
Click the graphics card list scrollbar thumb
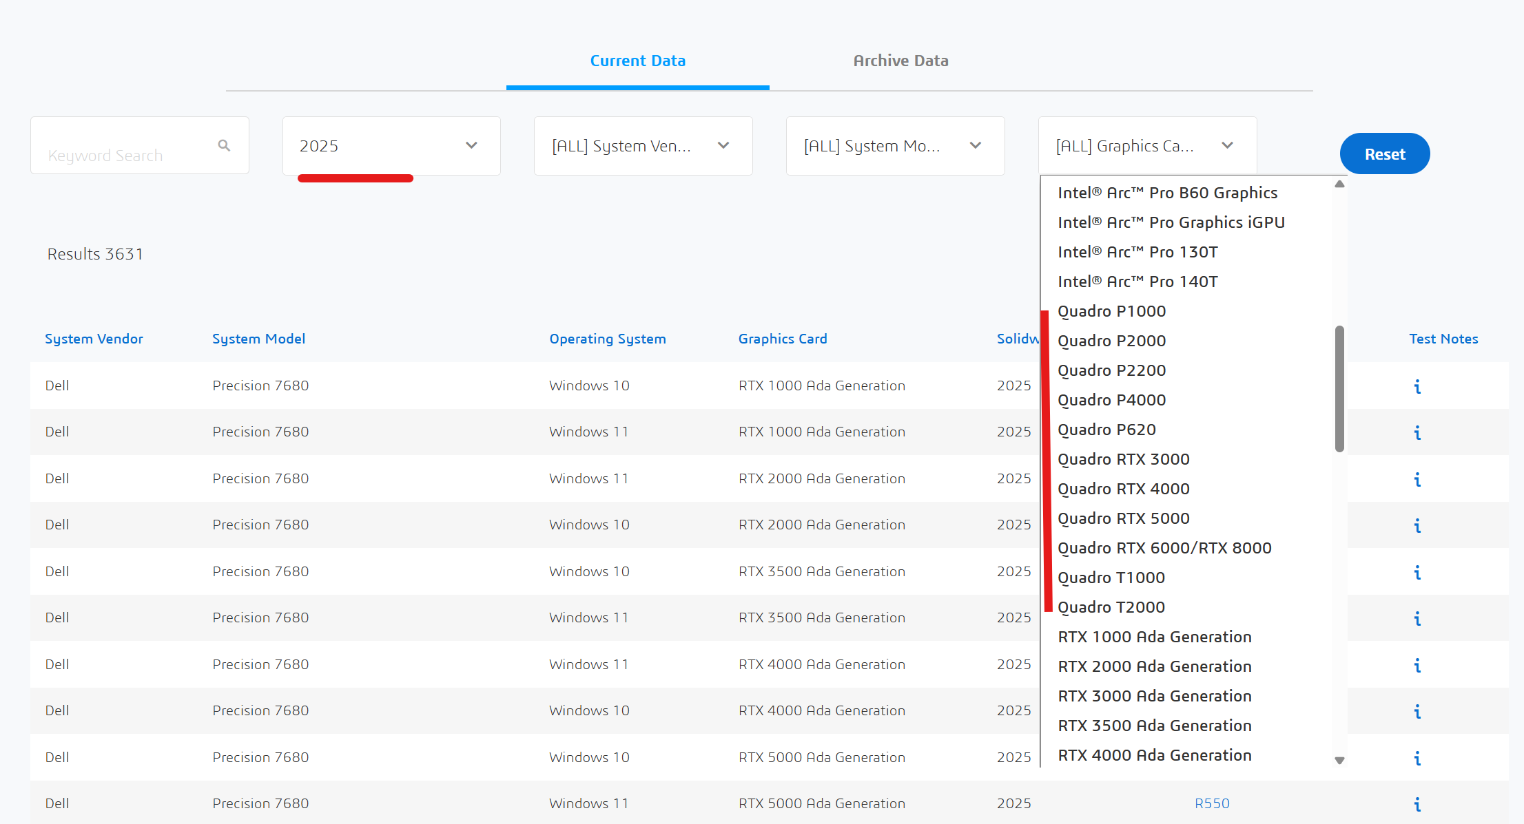click(x=1339, y=389)
